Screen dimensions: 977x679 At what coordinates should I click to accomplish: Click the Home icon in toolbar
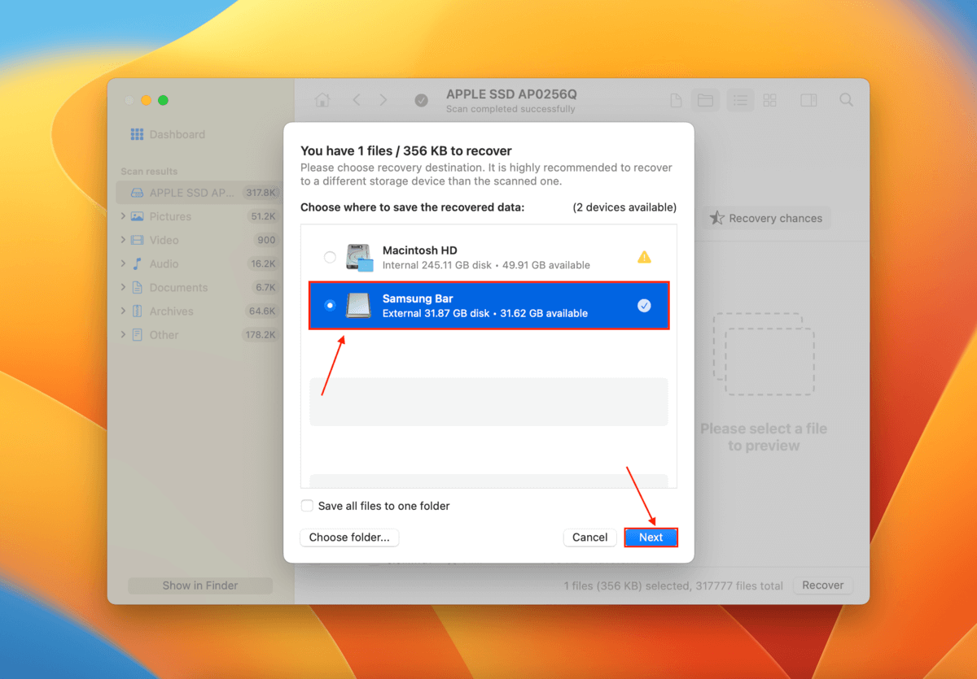[322, 100]
